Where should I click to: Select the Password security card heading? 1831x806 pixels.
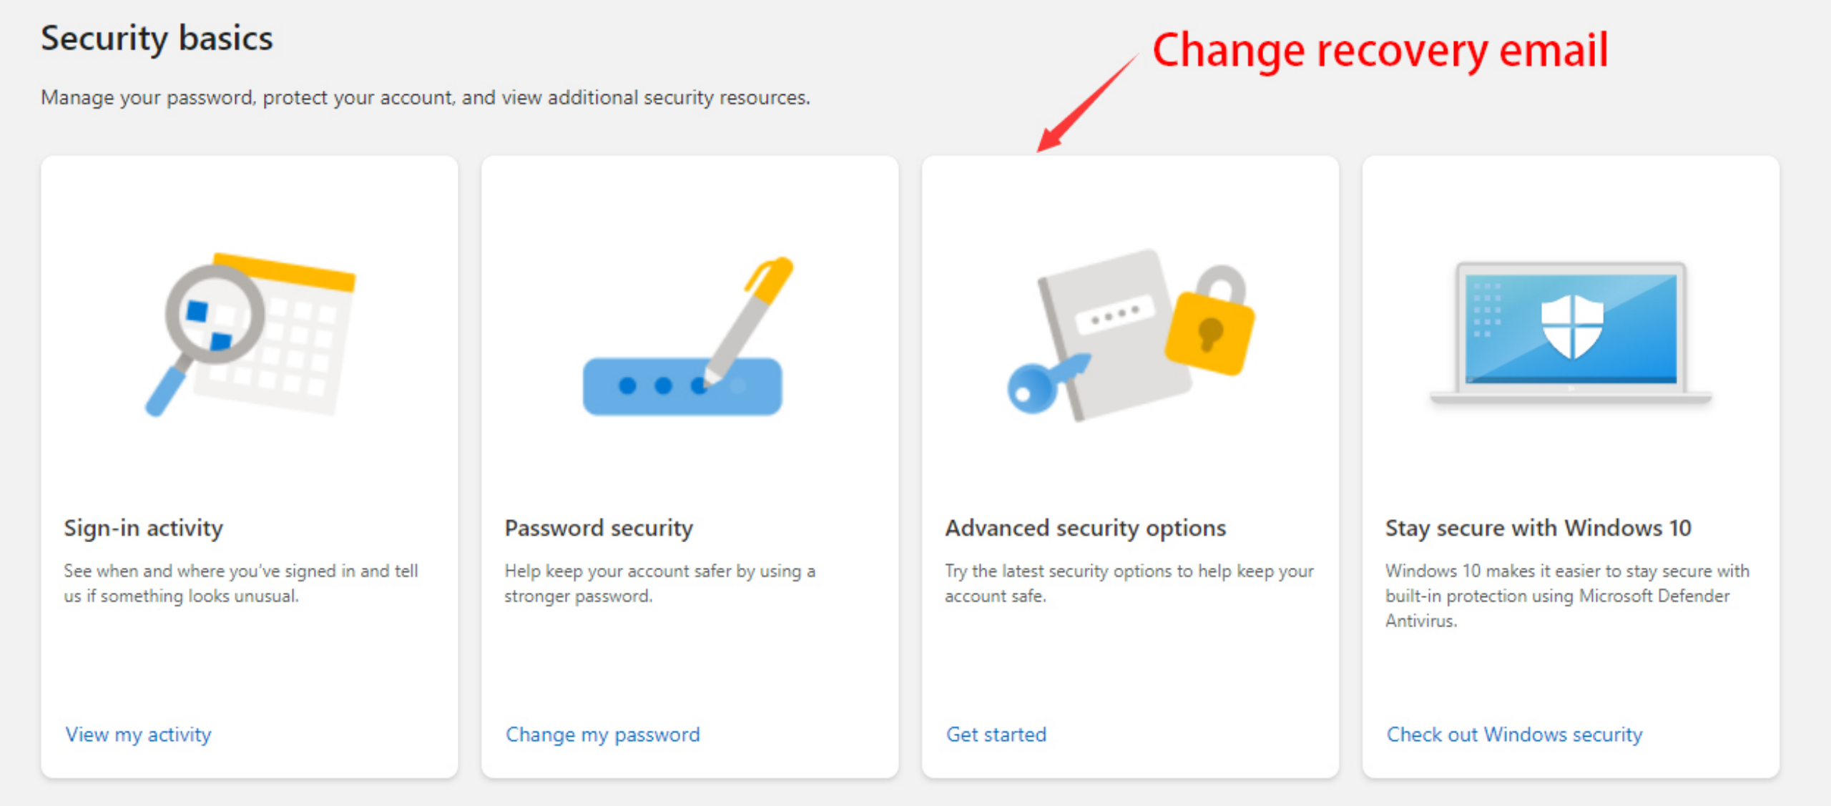599,528
